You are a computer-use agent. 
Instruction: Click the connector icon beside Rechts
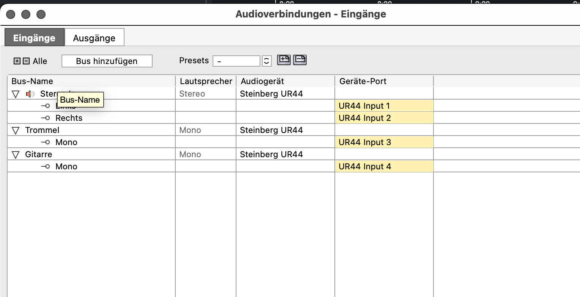tap(46, 118)
